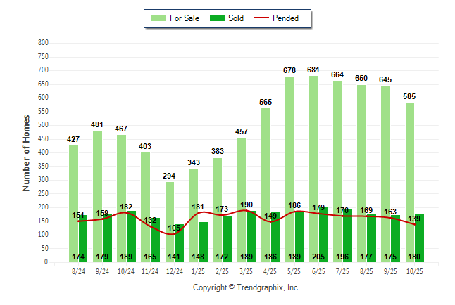This screenshot has width=455, height=305.
Task: Select the 1/25 x-axis month label
Action: tap(197, 270)
